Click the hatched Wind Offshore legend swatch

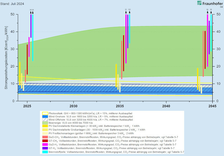(45, 120)
